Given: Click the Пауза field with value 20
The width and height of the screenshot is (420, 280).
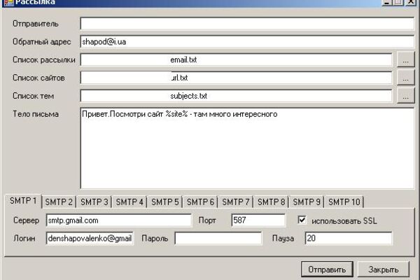Looking at the screenshot, I should tap(348, 238).
